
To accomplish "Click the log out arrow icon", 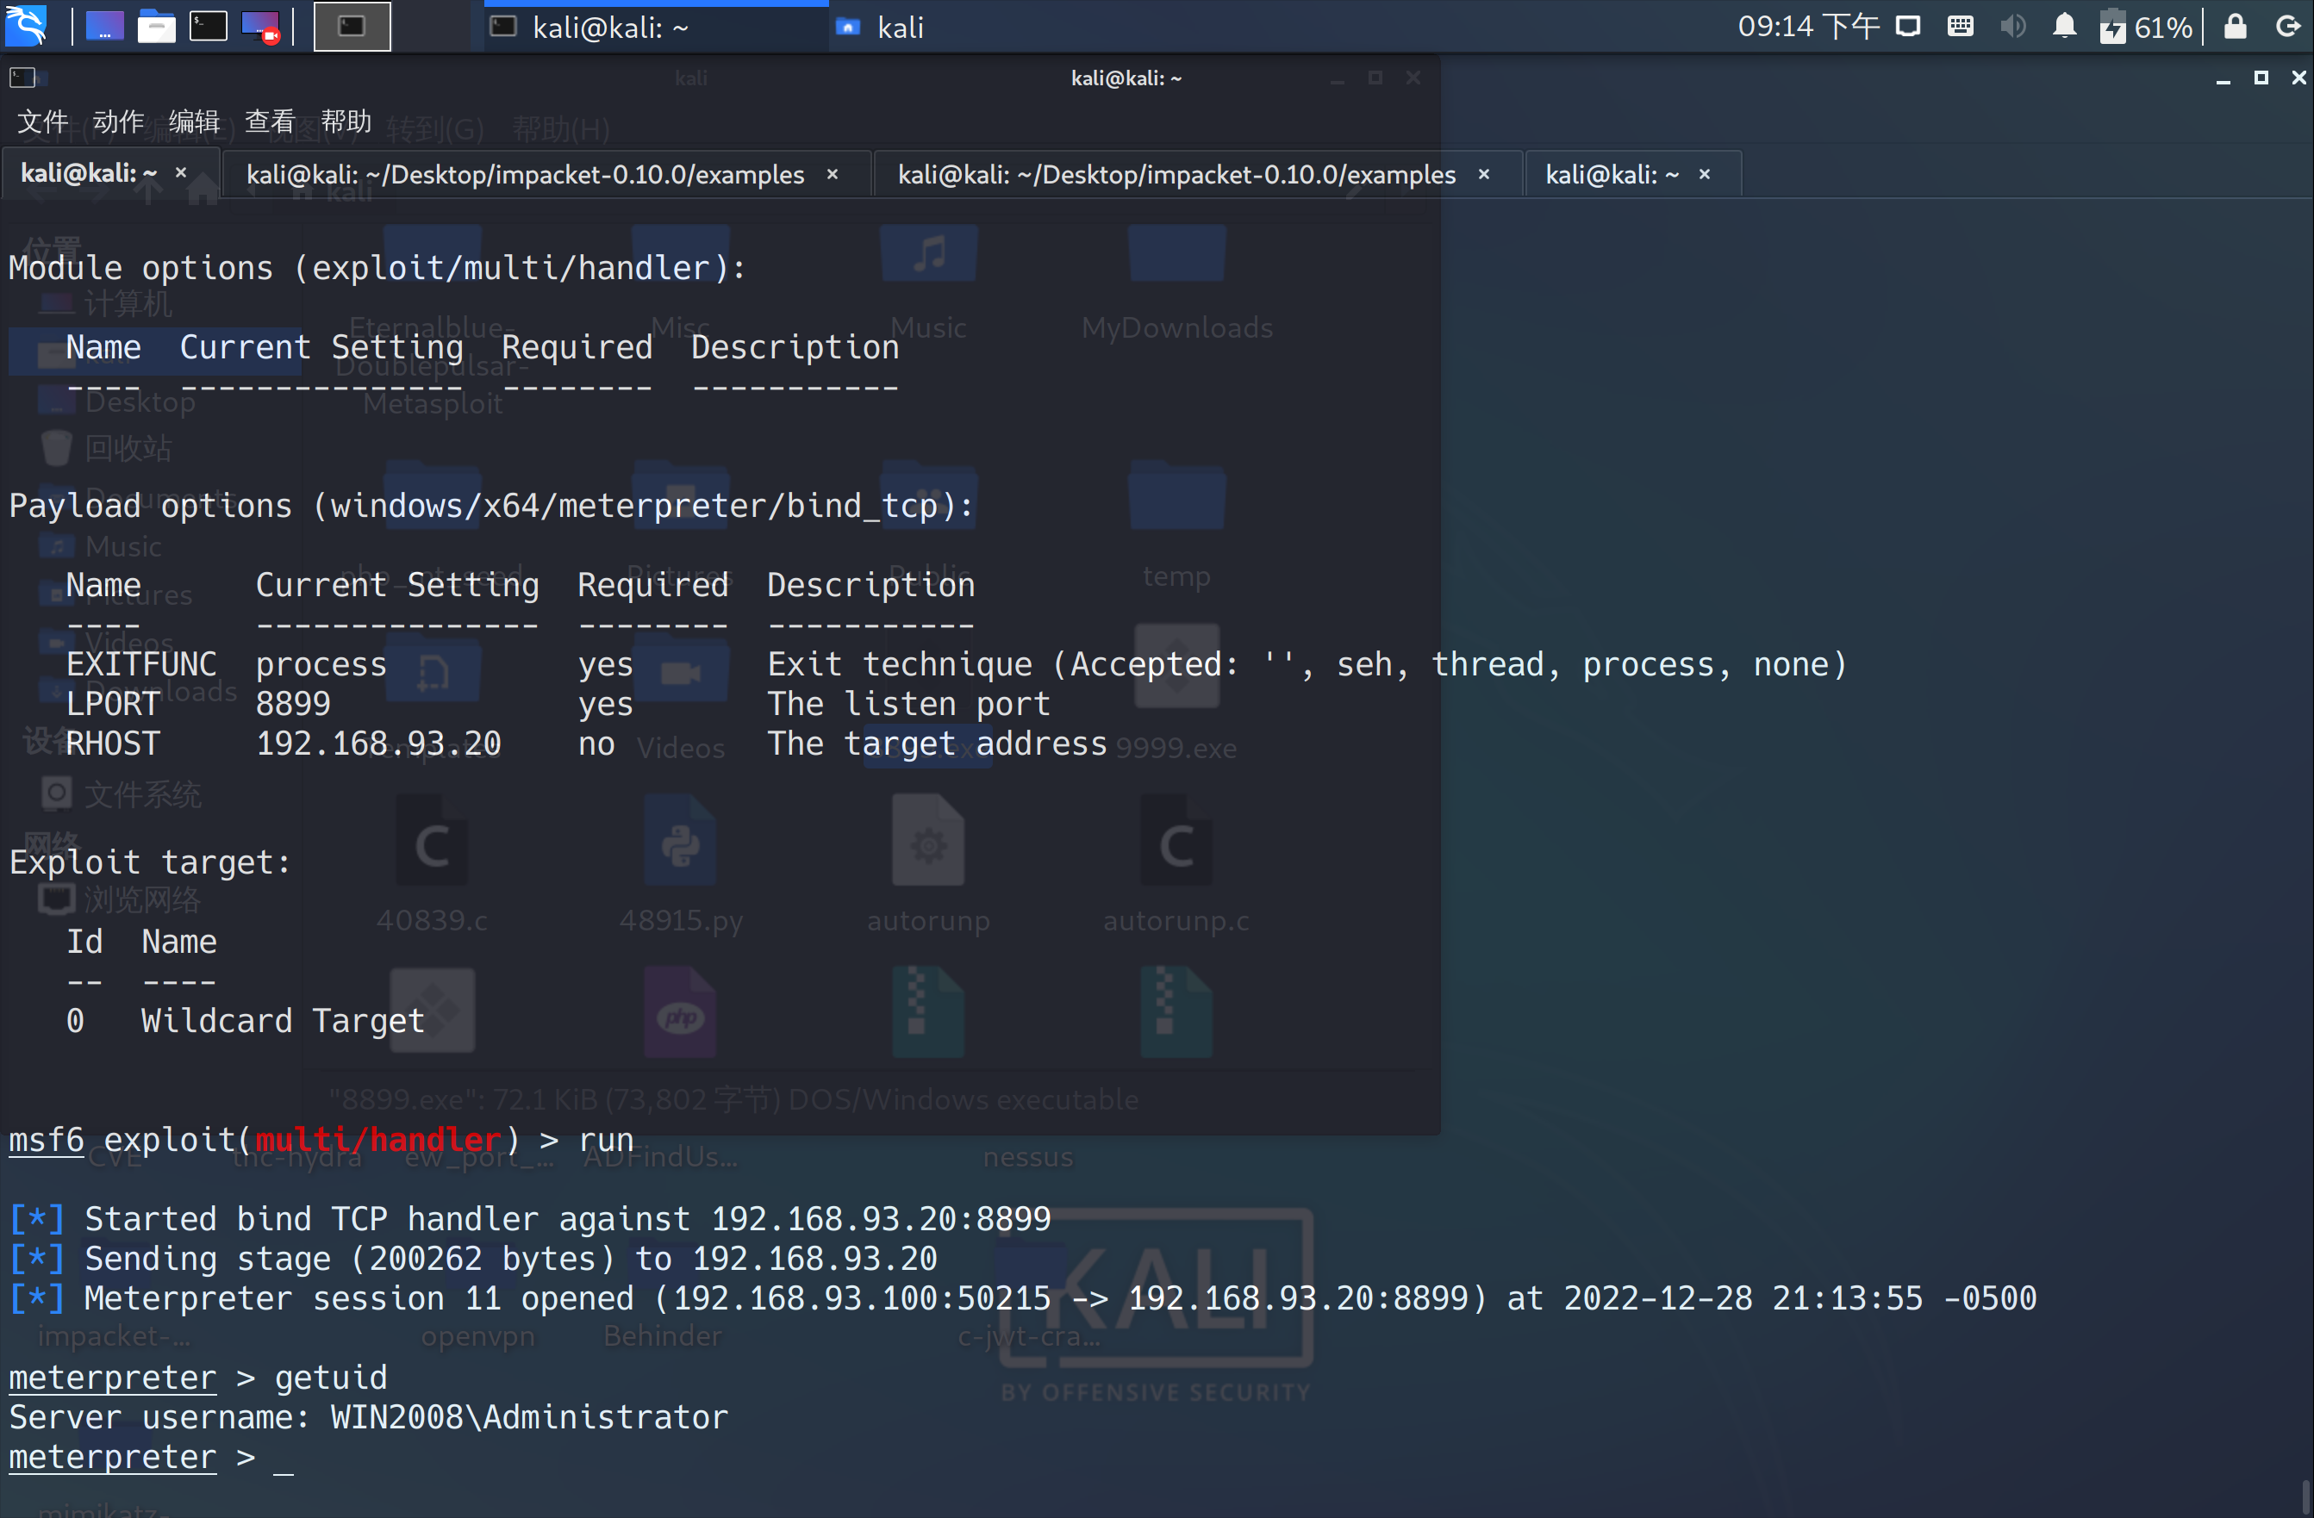I will [2288, 26].
